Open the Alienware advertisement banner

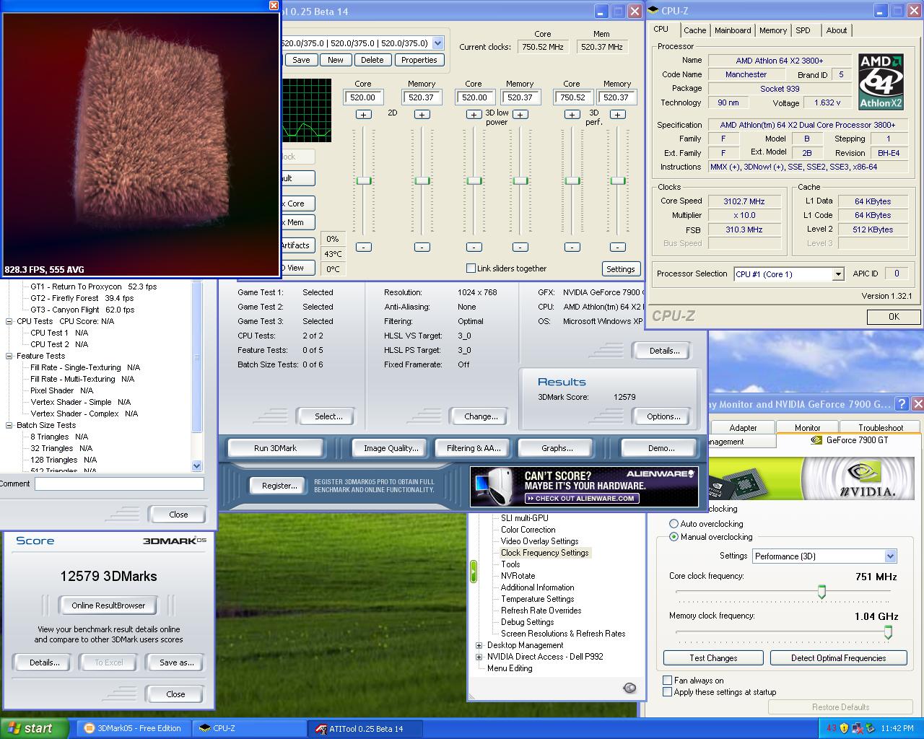[584, 487]
